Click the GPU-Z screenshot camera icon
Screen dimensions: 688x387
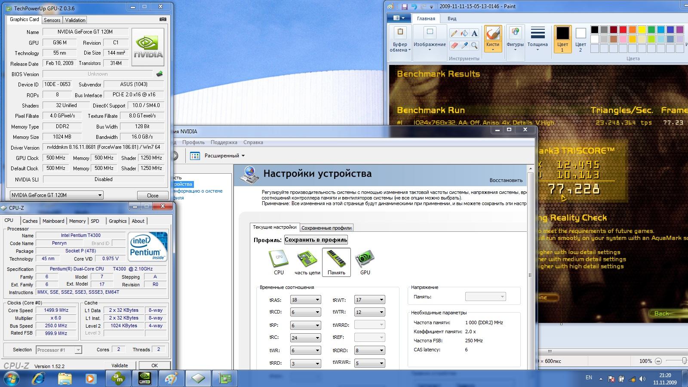(x=163, y=19)
